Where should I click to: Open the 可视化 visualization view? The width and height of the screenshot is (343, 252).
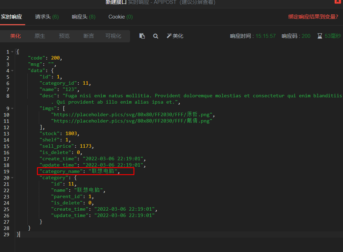pos(113,36)
